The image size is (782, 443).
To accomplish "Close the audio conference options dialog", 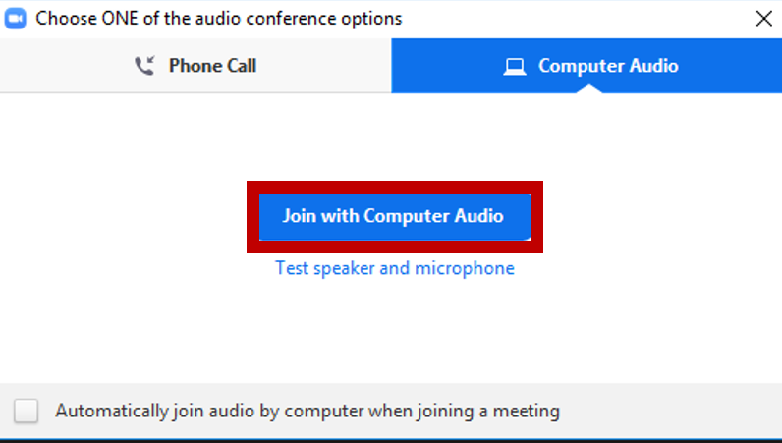I will 762,18.
